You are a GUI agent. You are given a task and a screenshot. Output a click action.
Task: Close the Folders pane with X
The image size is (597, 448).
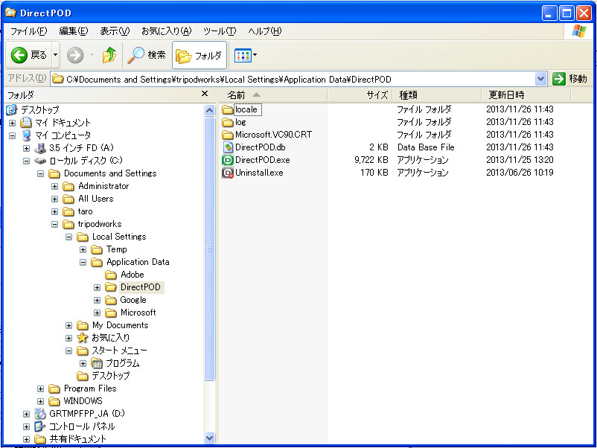tap(205, 95)
